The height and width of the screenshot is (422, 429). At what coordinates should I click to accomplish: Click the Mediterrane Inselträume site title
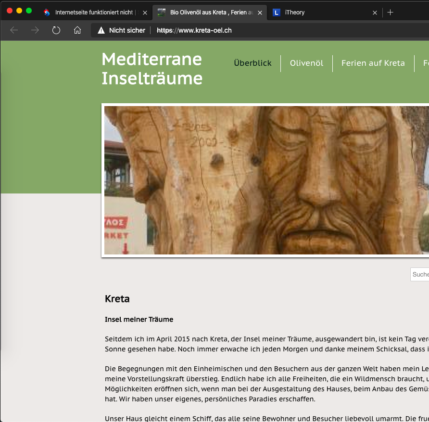coord(152,69)
